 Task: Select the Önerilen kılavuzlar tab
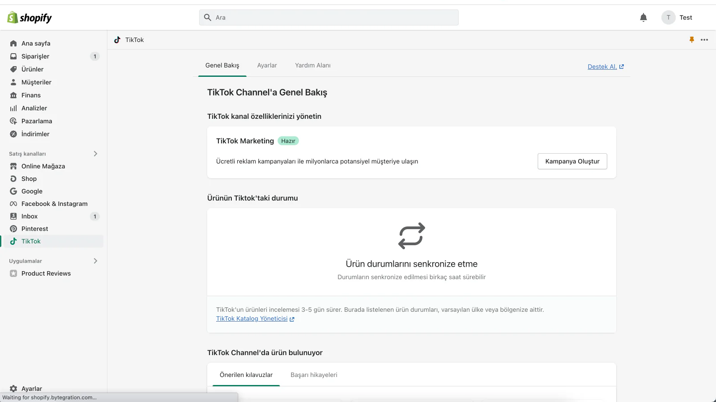[x=246, y=375]
